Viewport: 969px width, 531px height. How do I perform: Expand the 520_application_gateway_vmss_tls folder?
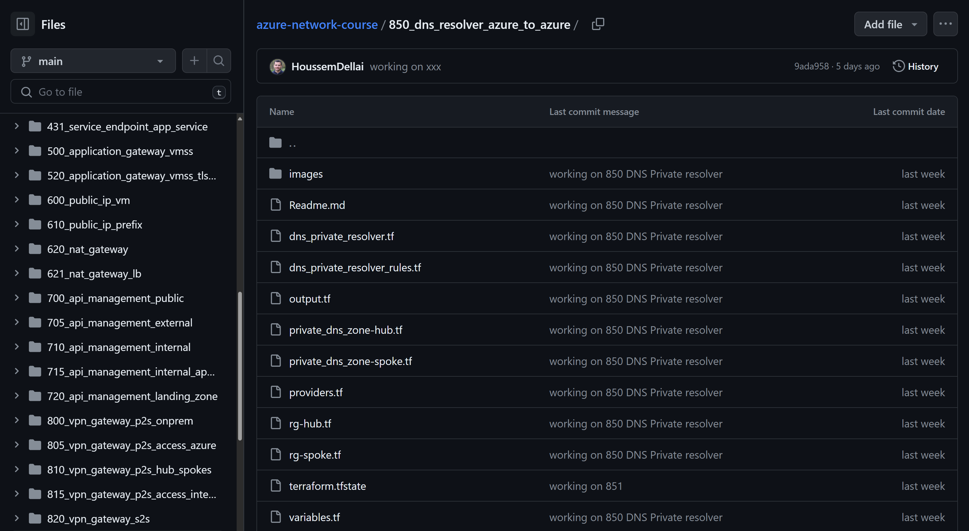17,175
